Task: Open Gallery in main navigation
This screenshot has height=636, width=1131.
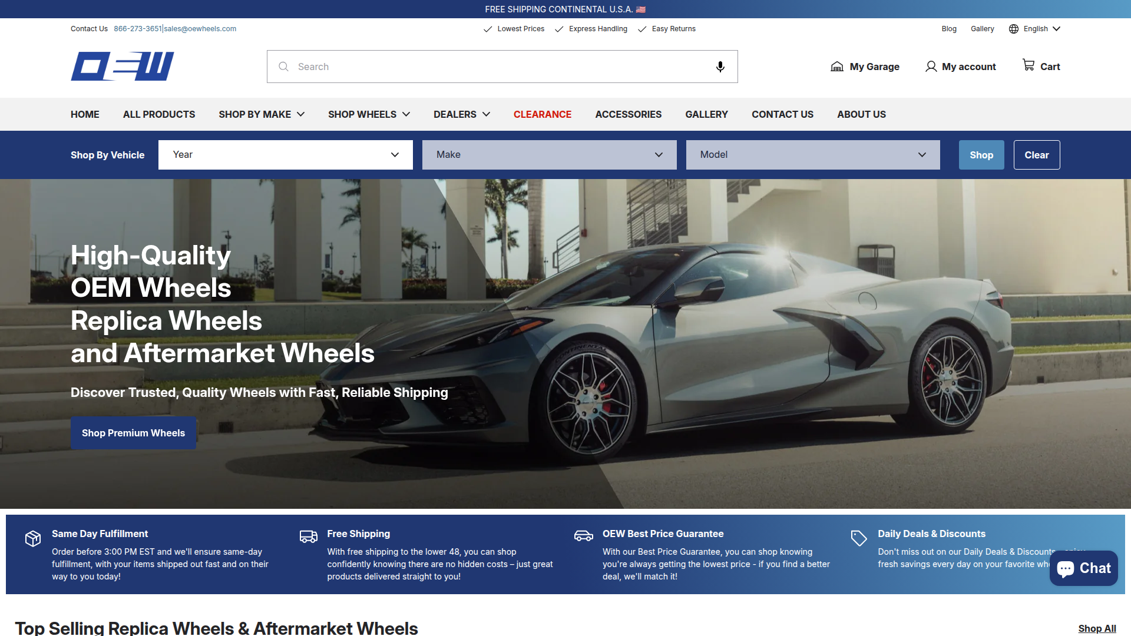Action: pyautogui.click(x=706, y=114)
